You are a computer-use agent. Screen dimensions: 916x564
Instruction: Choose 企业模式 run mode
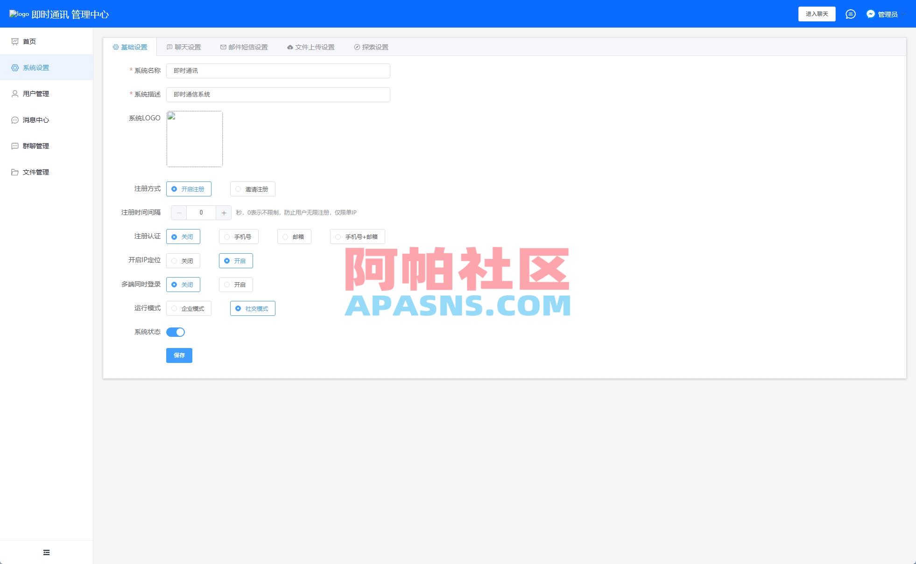189,308
